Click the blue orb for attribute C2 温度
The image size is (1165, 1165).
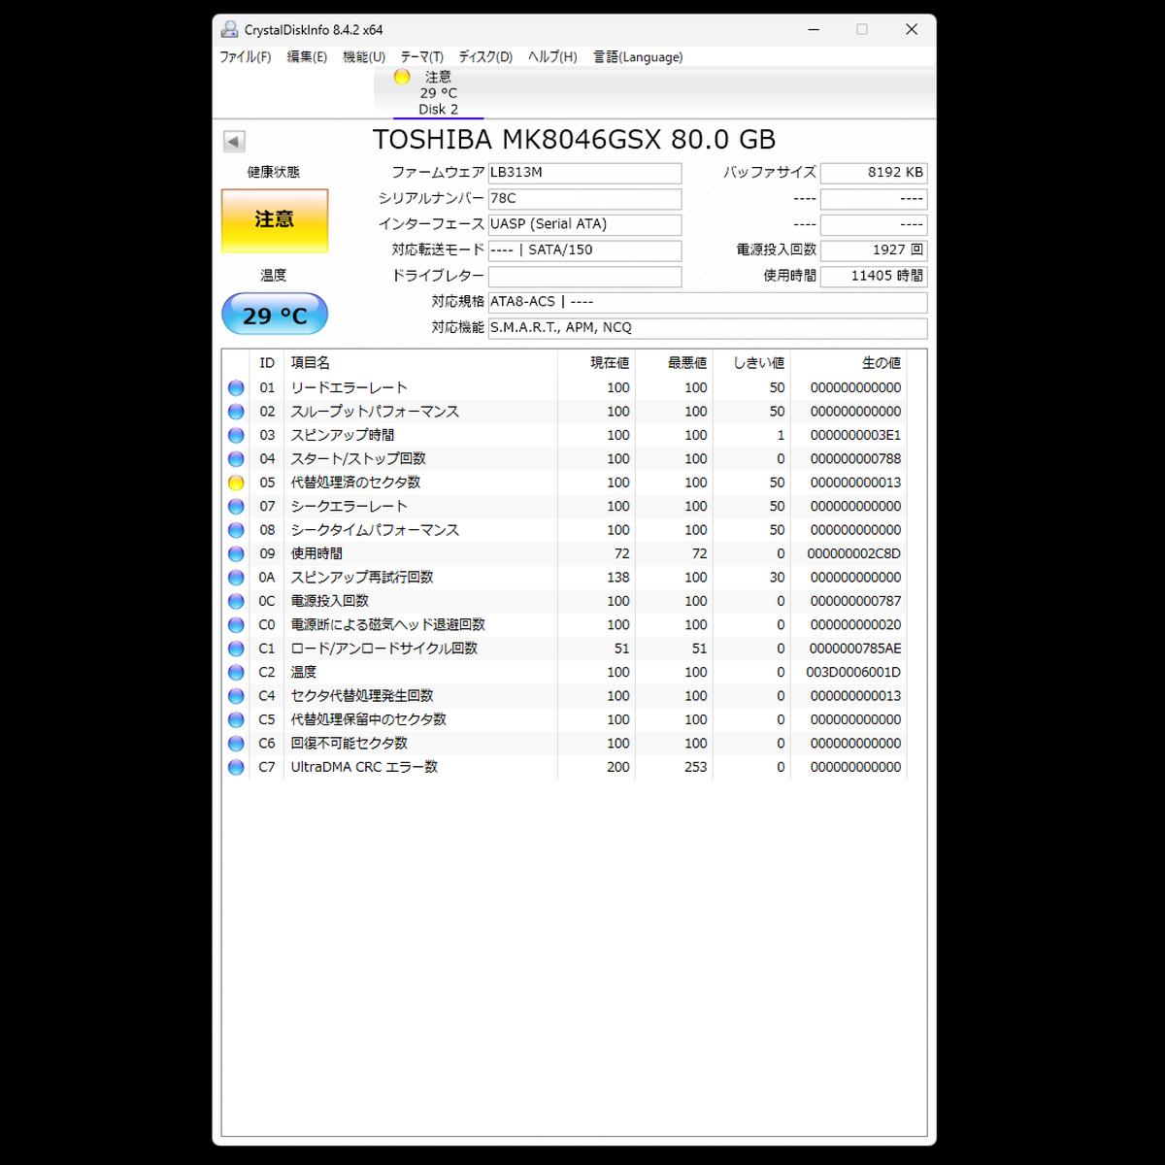click(236, 672)
